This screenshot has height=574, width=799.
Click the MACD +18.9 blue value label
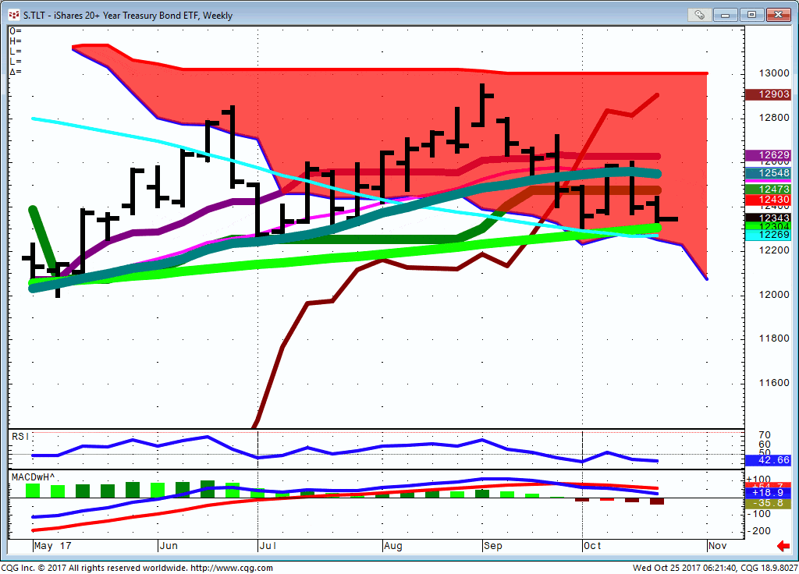coord(768,493)
